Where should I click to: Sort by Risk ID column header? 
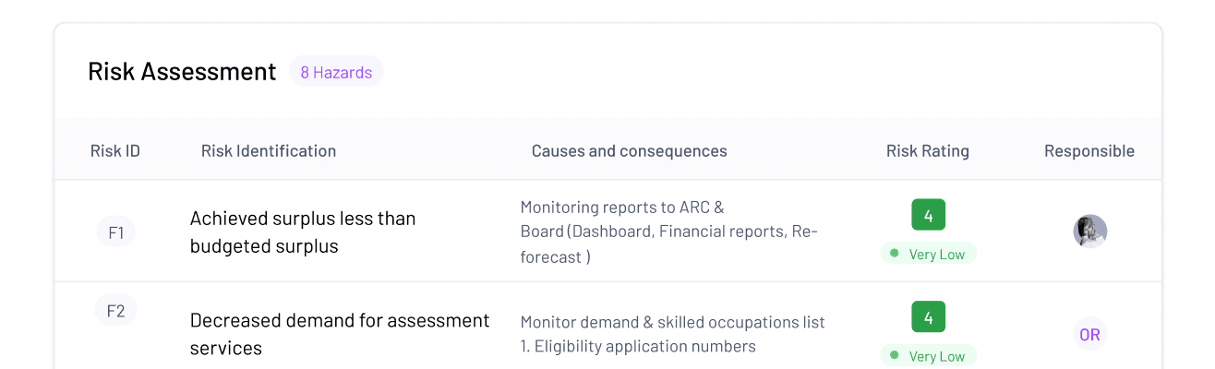pyautogui.click(x=115, y=151)
